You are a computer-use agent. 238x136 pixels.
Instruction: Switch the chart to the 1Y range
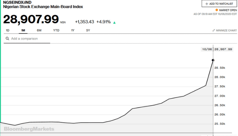pos(73,30)
